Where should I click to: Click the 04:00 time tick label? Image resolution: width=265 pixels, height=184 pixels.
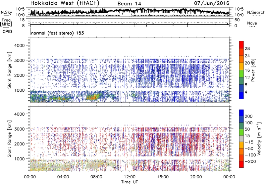click(63, 177)
